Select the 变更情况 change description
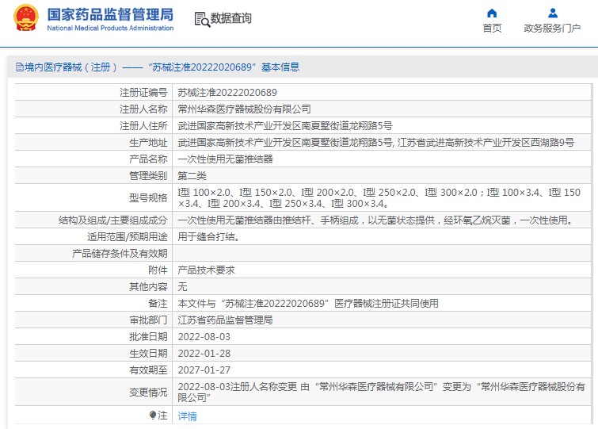 pos(382,392)
